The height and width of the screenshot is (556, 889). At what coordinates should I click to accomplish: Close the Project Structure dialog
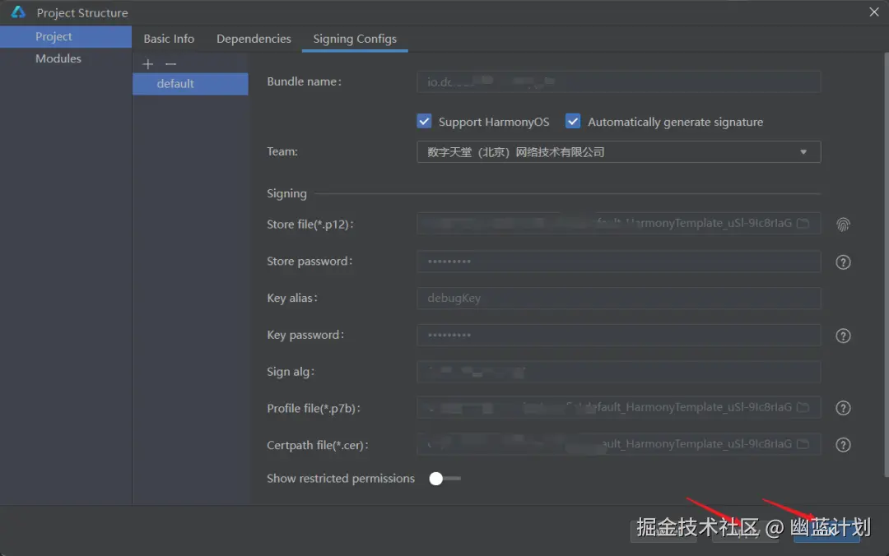(873, 12)
